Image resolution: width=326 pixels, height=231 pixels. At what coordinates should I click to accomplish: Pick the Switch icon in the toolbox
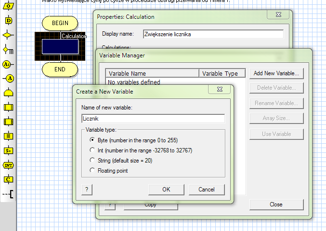[x=8, y=50]
